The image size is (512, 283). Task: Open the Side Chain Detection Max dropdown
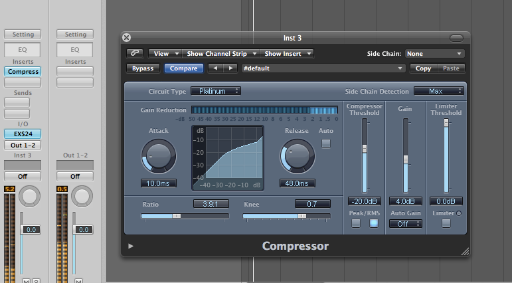pos(438,91)
